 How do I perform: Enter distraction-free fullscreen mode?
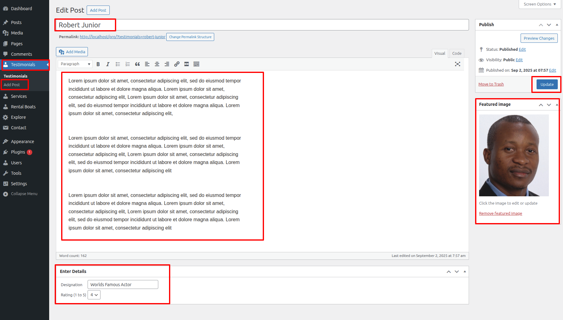pos(458,64)
